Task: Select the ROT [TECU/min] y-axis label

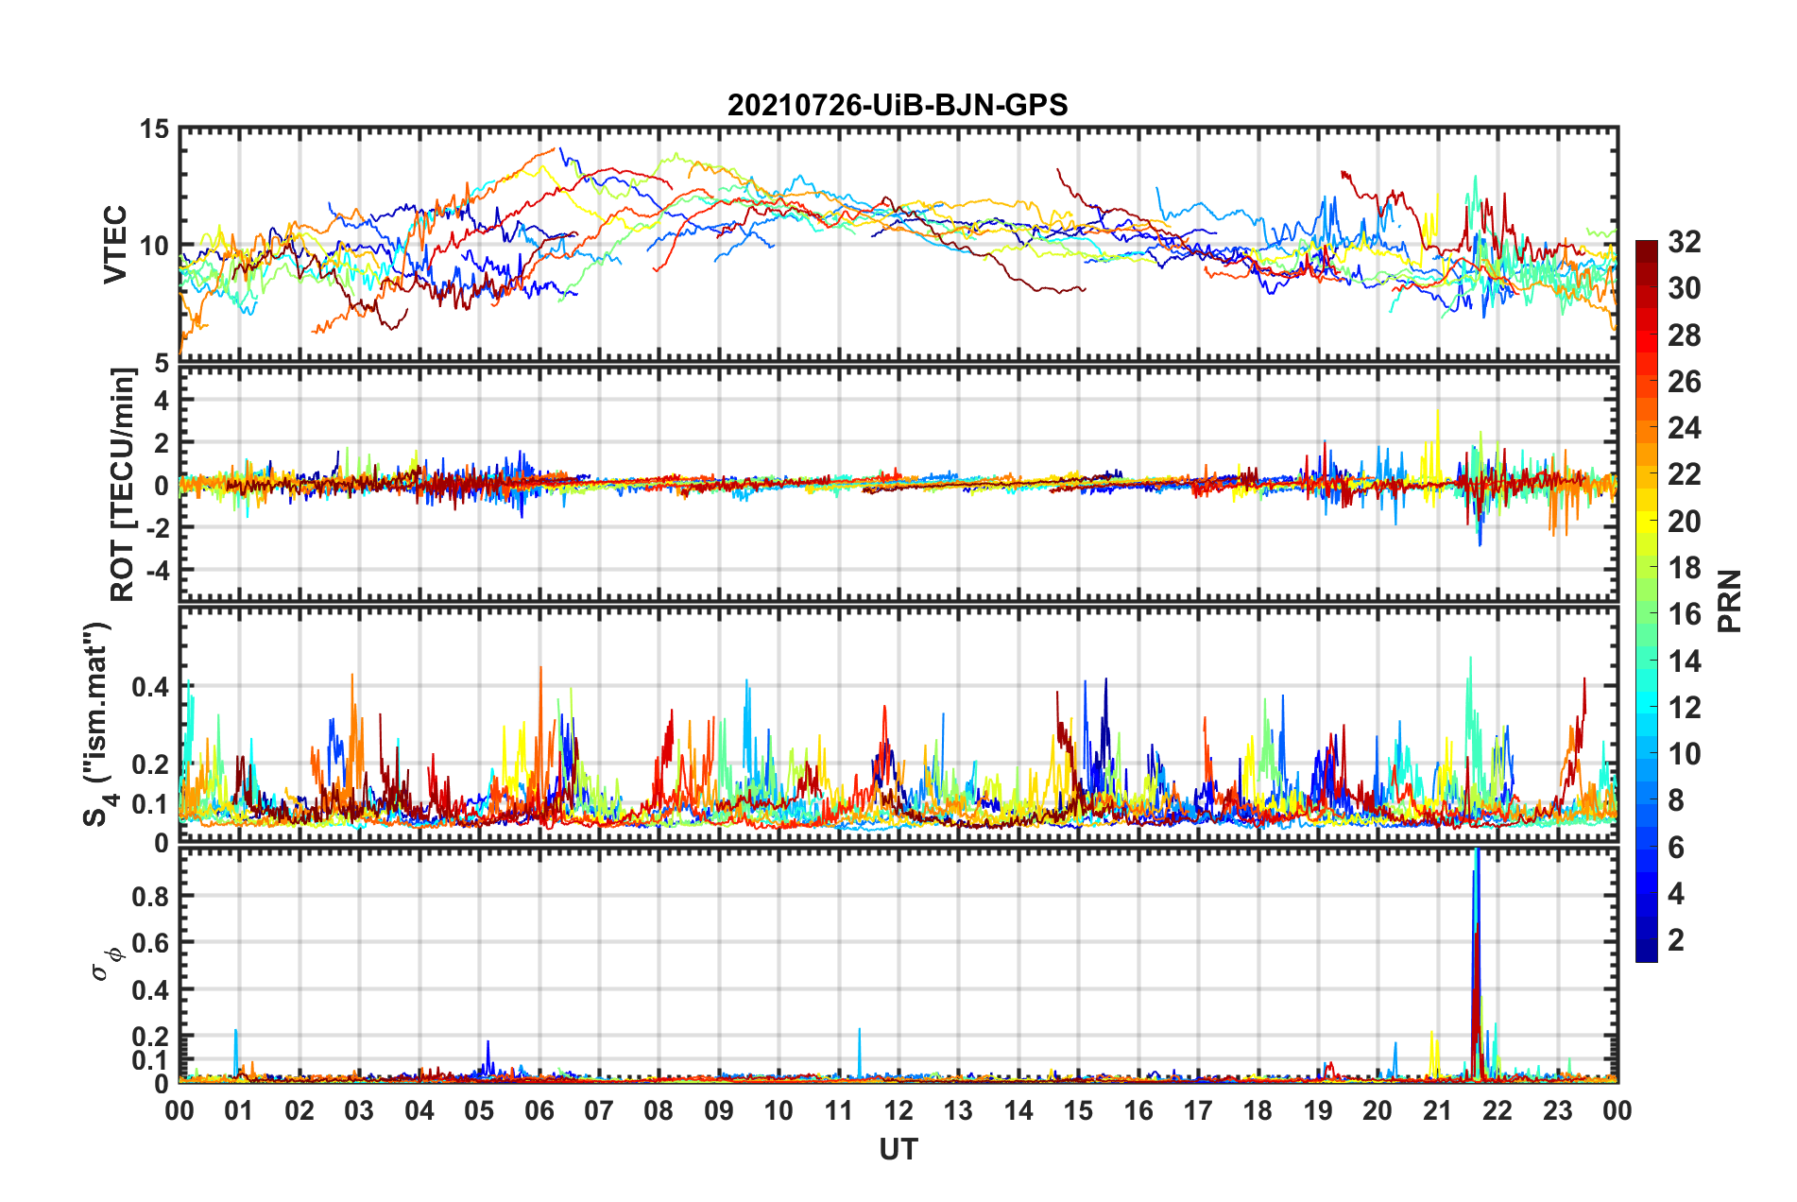Action: point(123,485)
